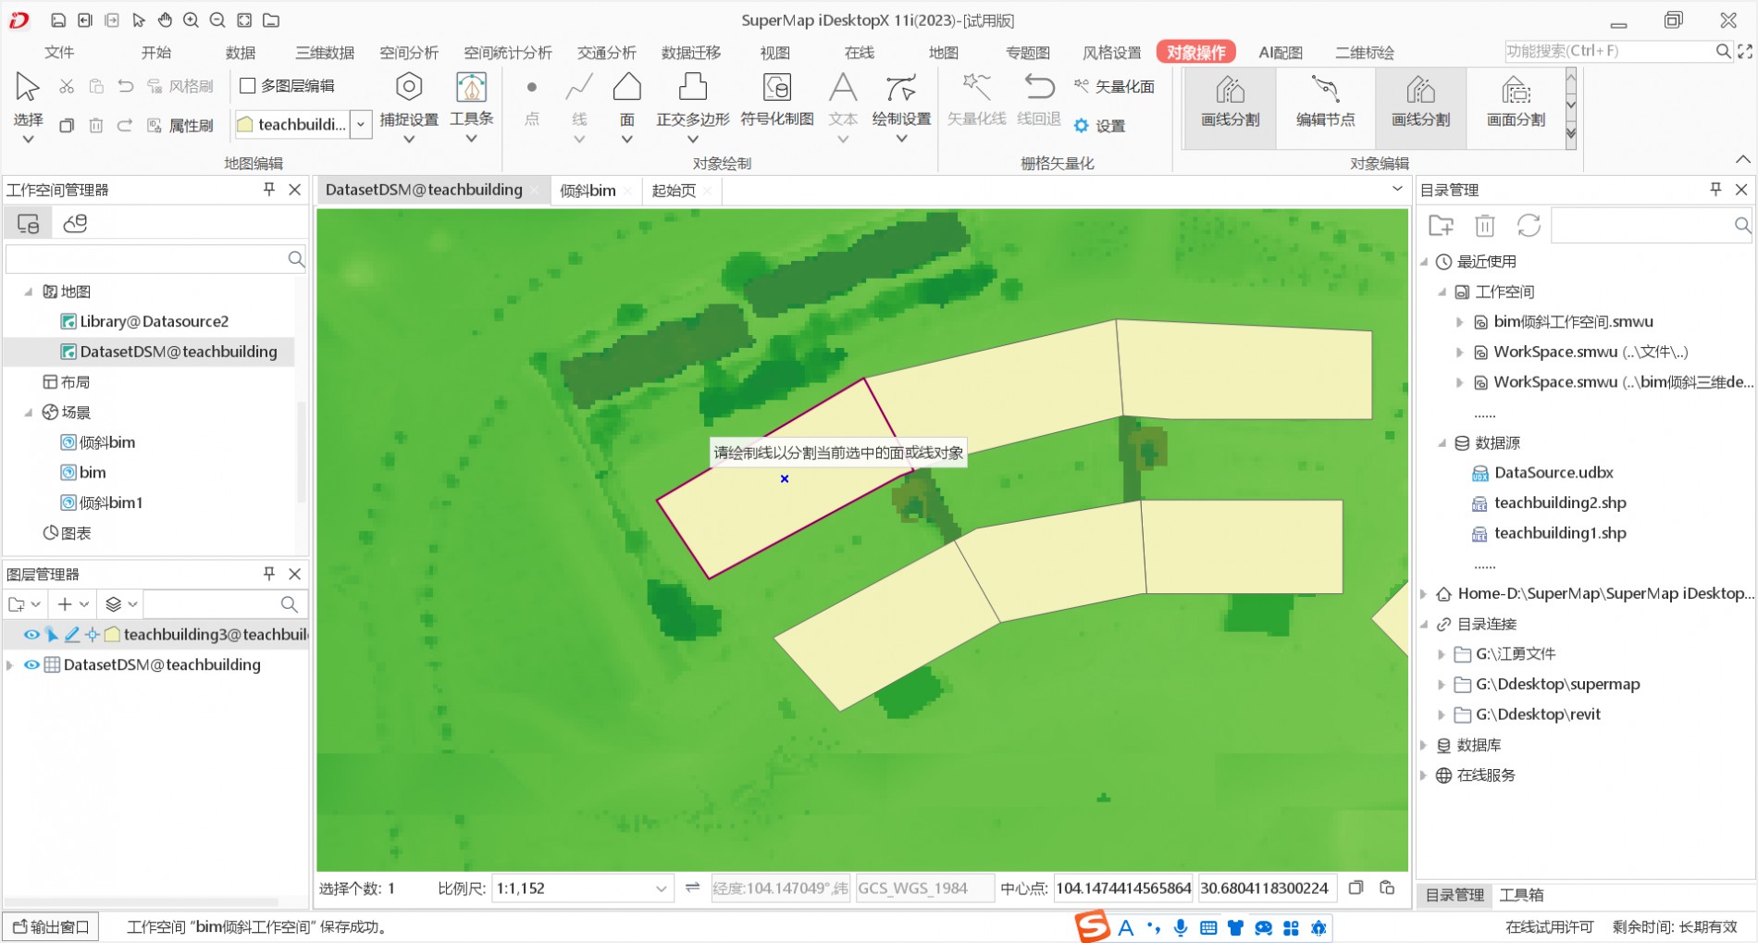This screenshot has width=1758, height=943.
Task: Switch to the datasource view icon in workspace manager
Action: (75, 223)
